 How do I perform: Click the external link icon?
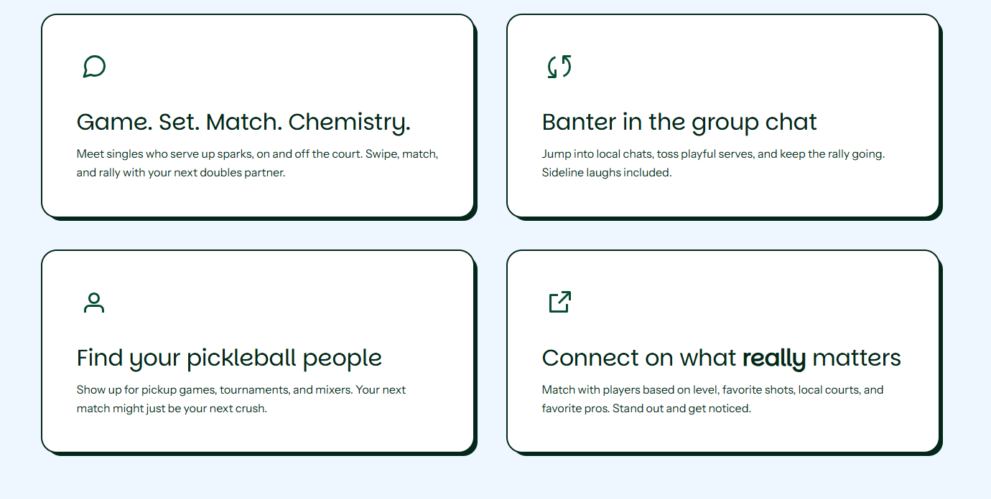click(x=559, y=302)
